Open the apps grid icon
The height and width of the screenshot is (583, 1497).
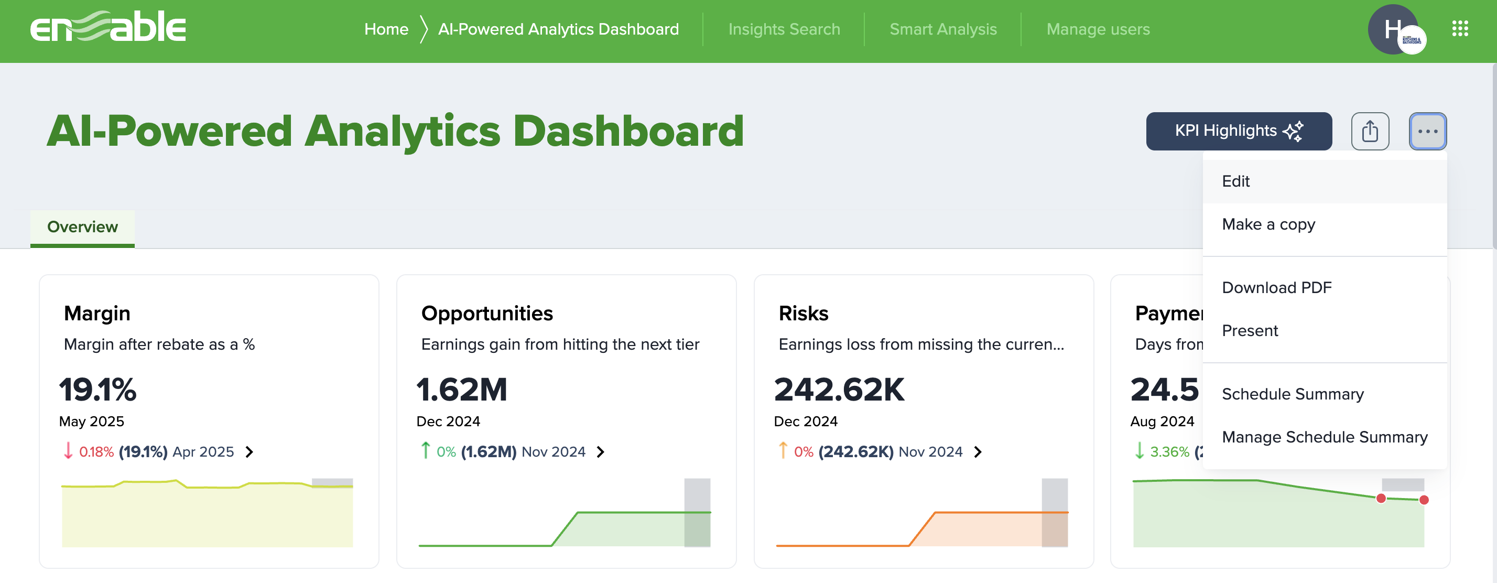point(1460,28)
